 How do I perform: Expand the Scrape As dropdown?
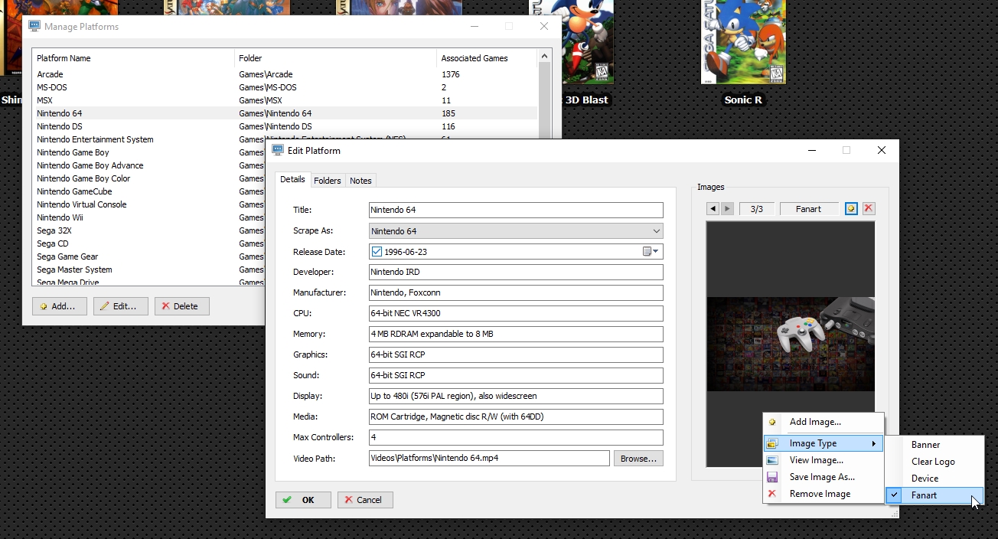[656, 231]
